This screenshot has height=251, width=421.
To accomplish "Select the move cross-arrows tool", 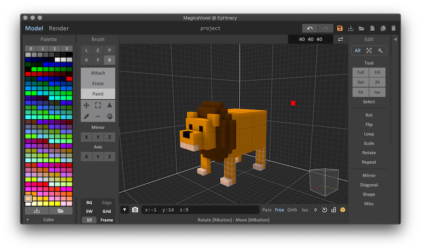I will click(86, 105).
